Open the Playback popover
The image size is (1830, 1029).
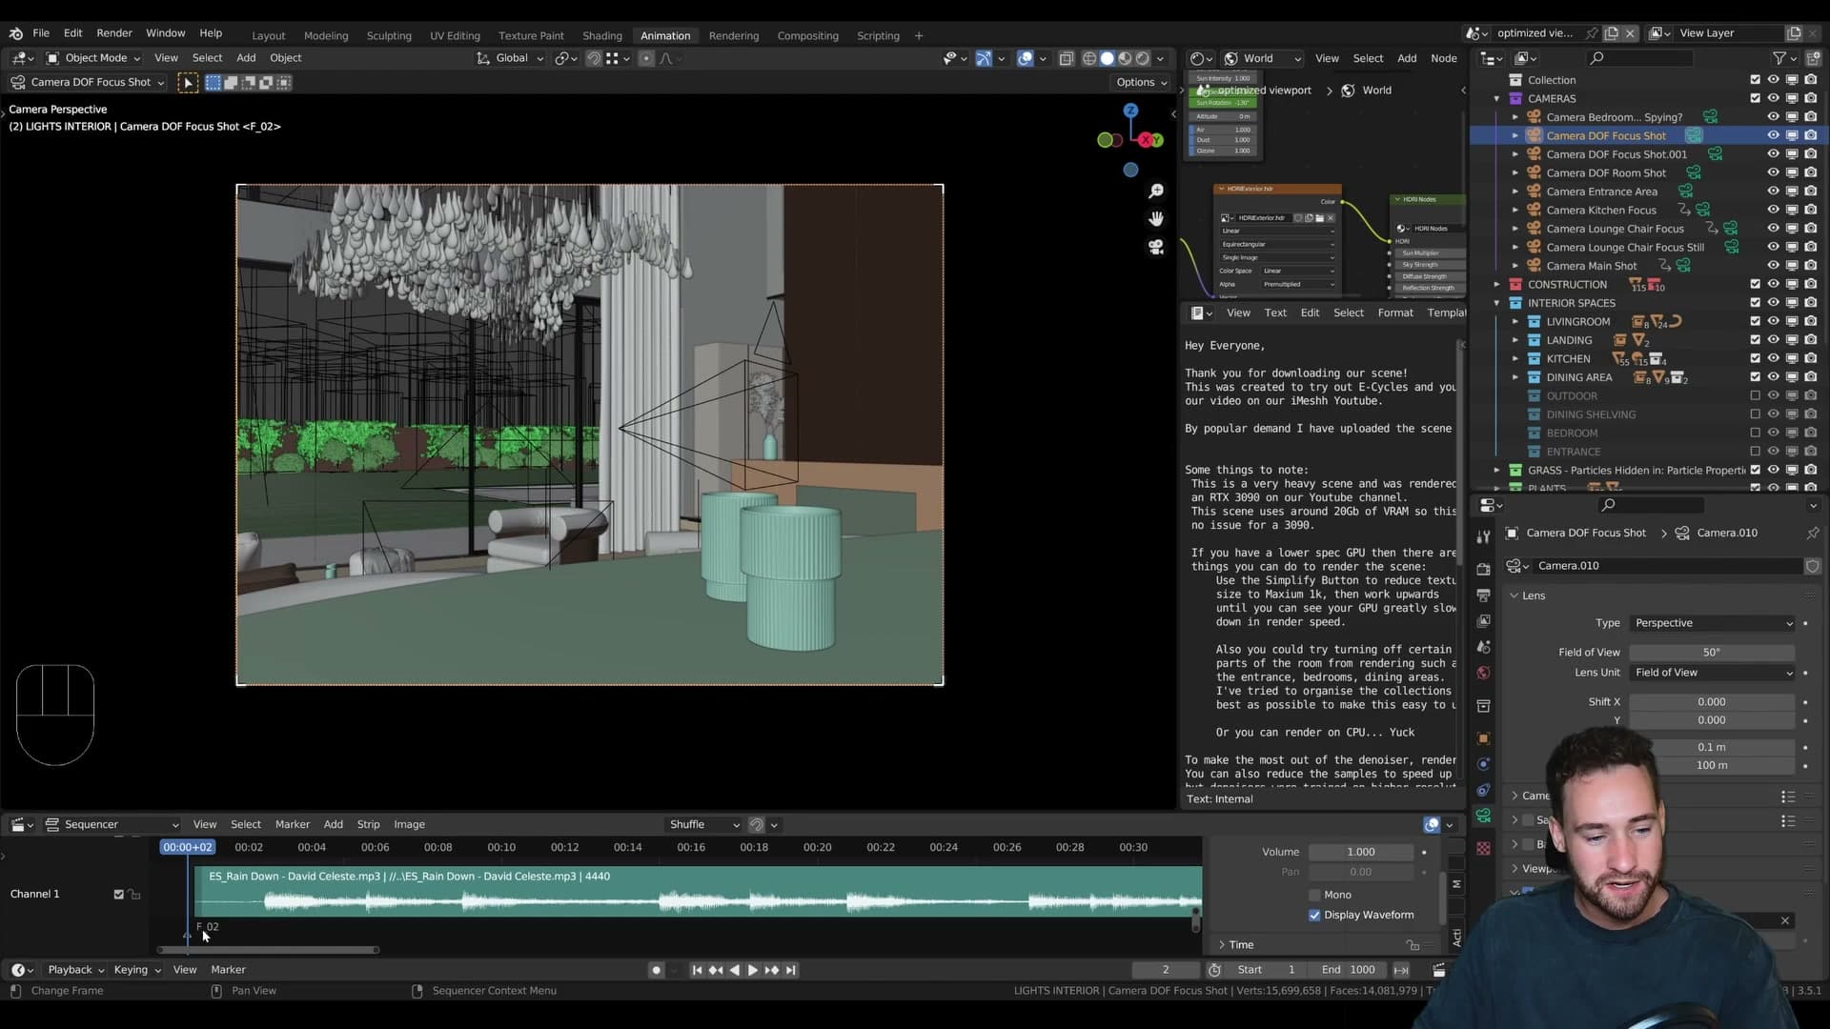pyautogui.click(x=76, y=970)
